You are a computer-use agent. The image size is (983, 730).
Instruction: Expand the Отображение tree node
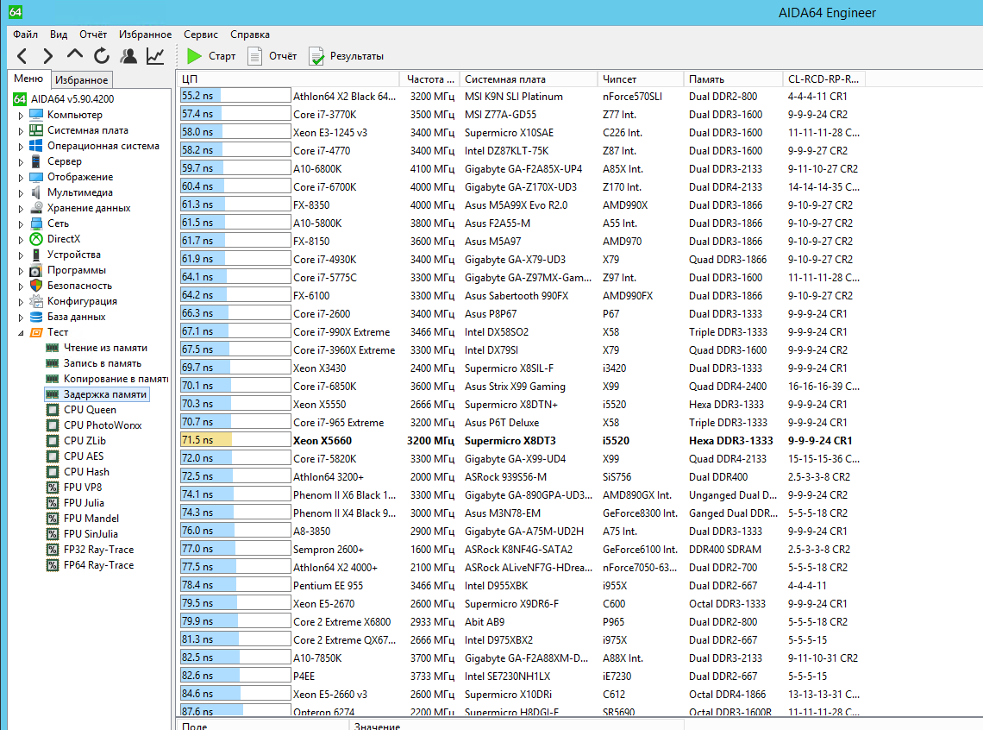tap(21, 178)
